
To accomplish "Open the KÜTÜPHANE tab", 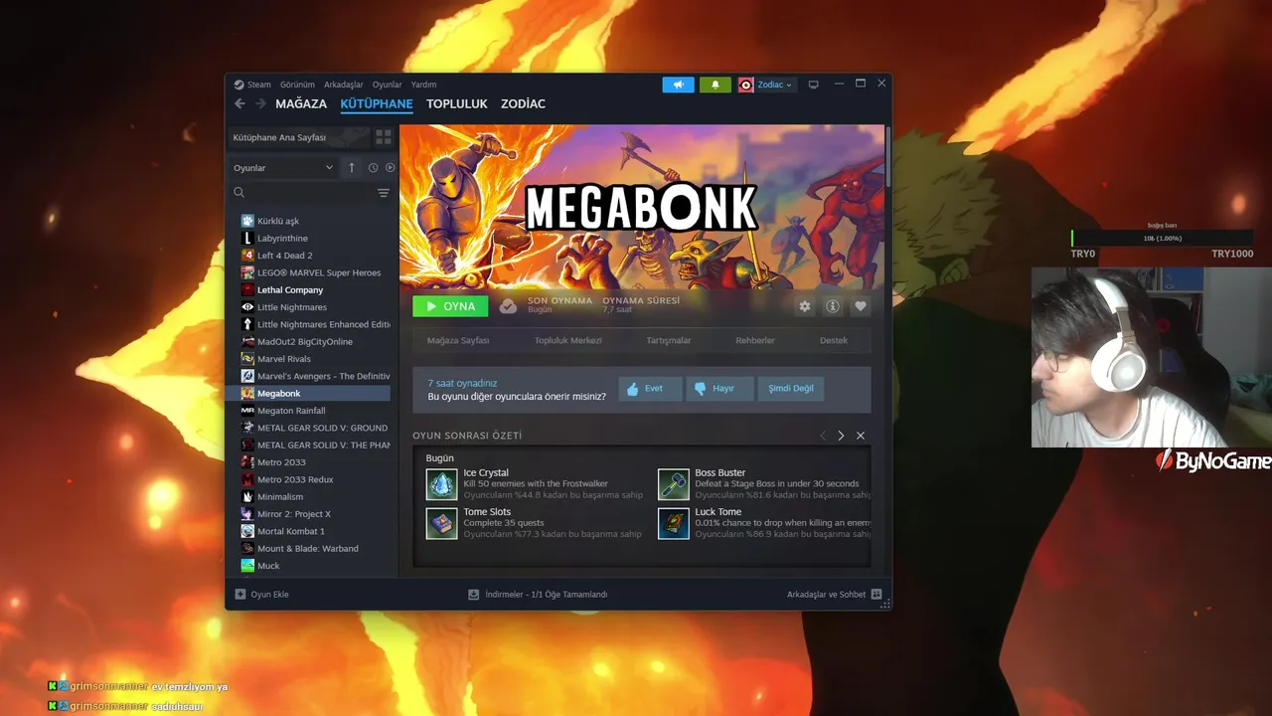I will point(377,103).
